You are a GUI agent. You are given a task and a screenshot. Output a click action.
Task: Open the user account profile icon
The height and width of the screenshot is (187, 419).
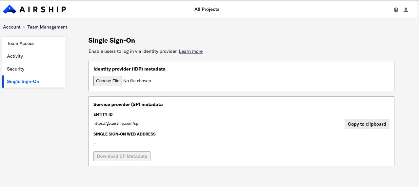coord(406,10)
